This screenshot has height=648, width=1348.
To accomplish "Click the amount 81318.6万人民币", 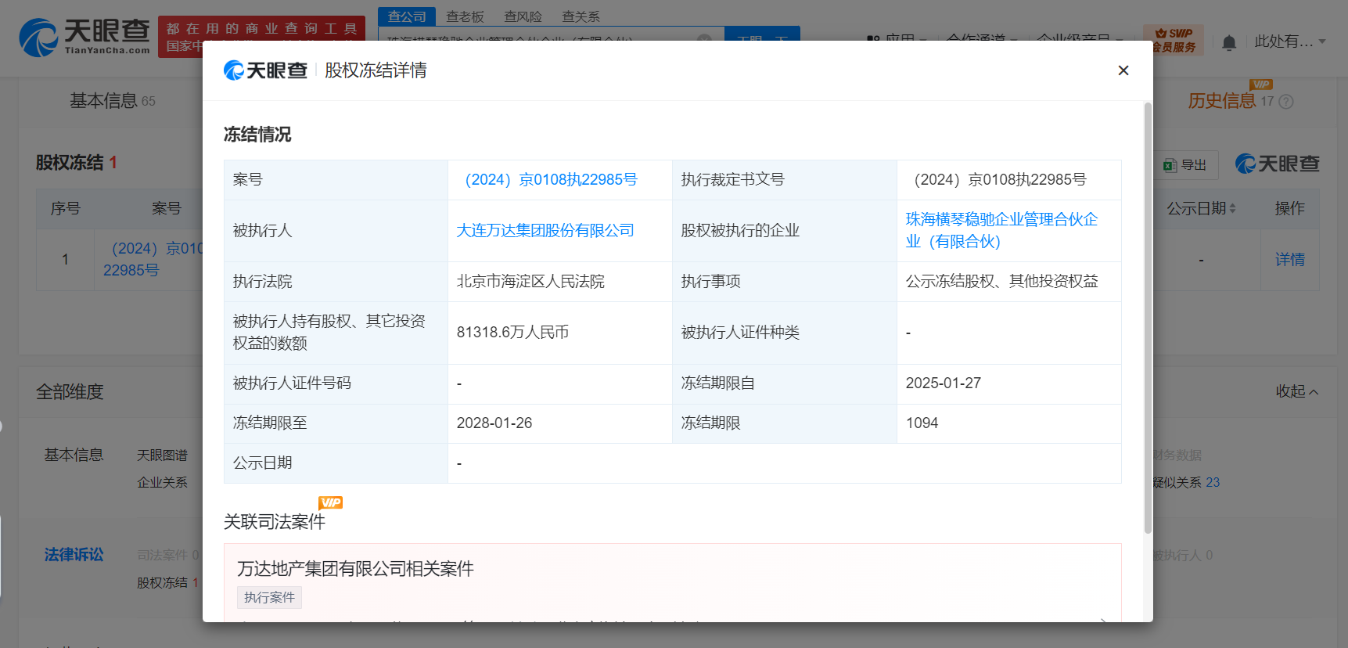I will click(x=512, y=333).
